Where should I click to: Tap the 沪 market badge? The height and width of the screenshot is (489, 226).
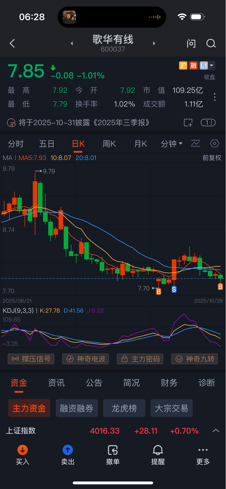(183, 65)
